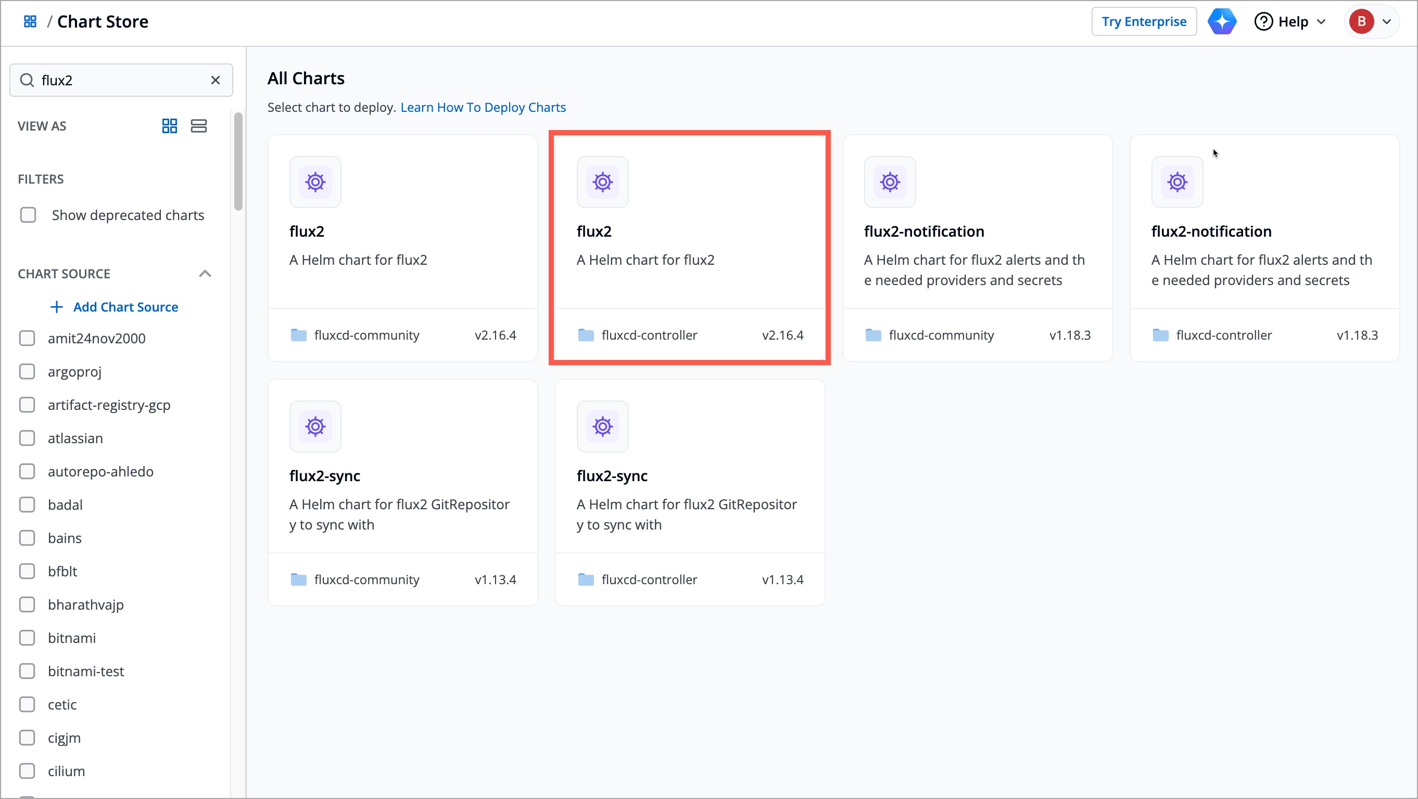
Task: Click helm icon on flux2-notification fluxcd-controller card
Action: click(1177, 182)
